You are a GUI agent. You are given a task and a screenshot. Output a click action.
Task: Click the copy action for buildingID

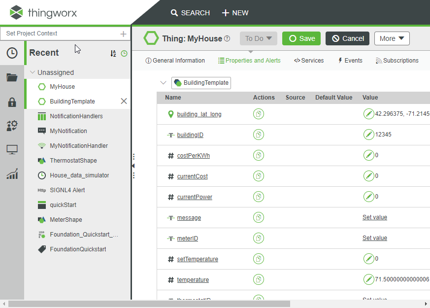(x=258, y=135)
